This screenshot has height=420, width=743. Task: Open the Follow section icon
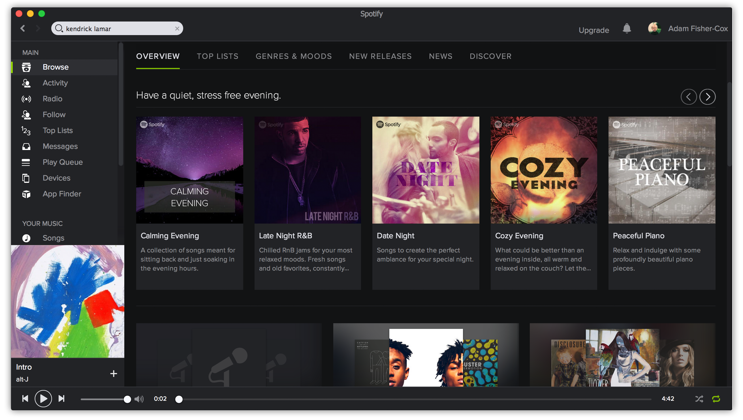pos(26,115)
